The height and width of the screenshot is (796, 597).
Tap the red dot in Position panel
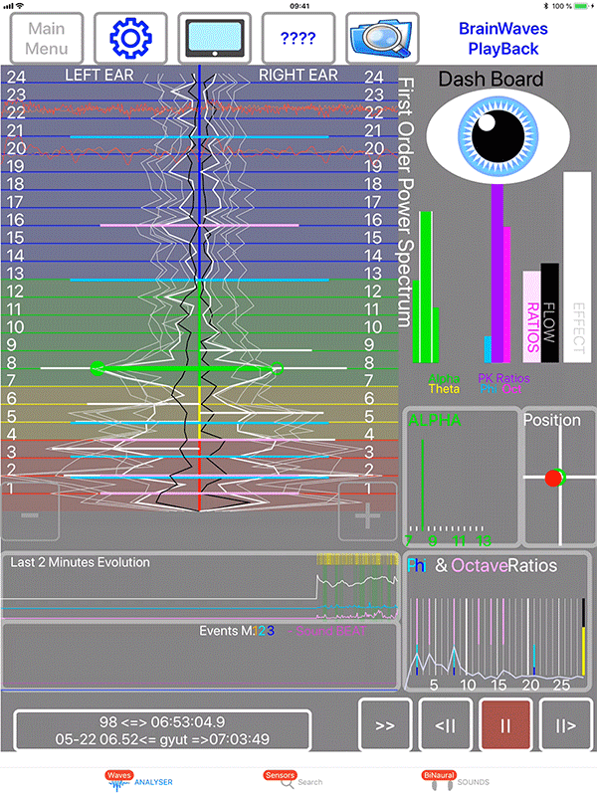click(553, 478)
